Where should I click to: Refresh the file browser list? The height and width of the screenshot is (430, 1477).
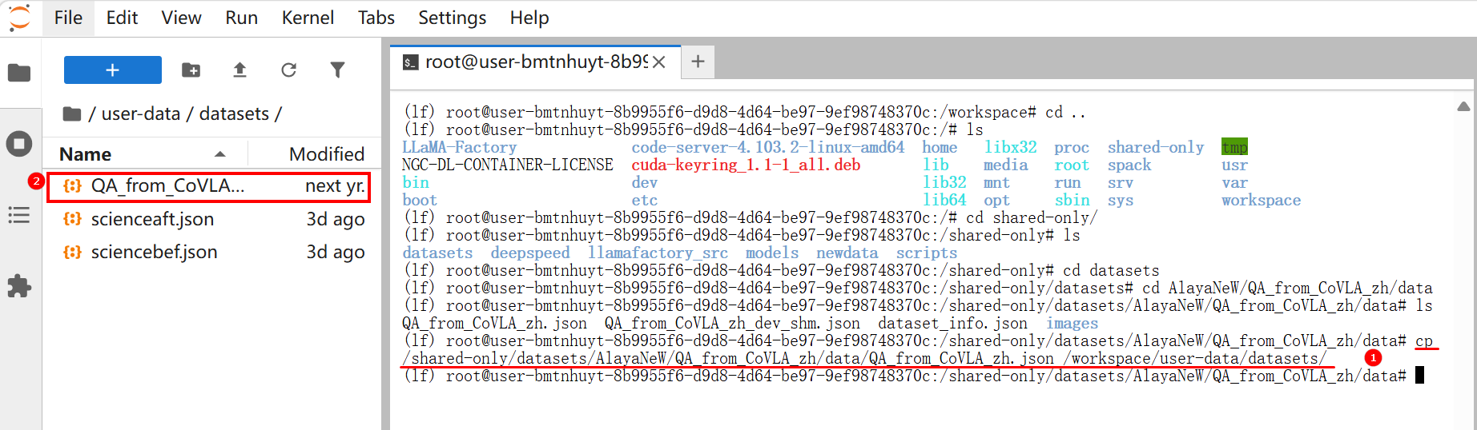click(288, 70)
